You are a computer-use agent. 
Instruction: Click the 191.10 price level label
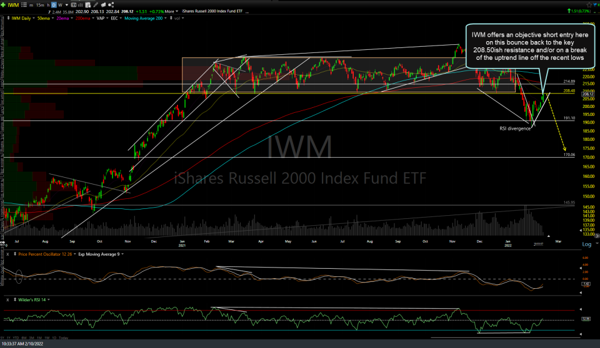click(x=569, y=118)
